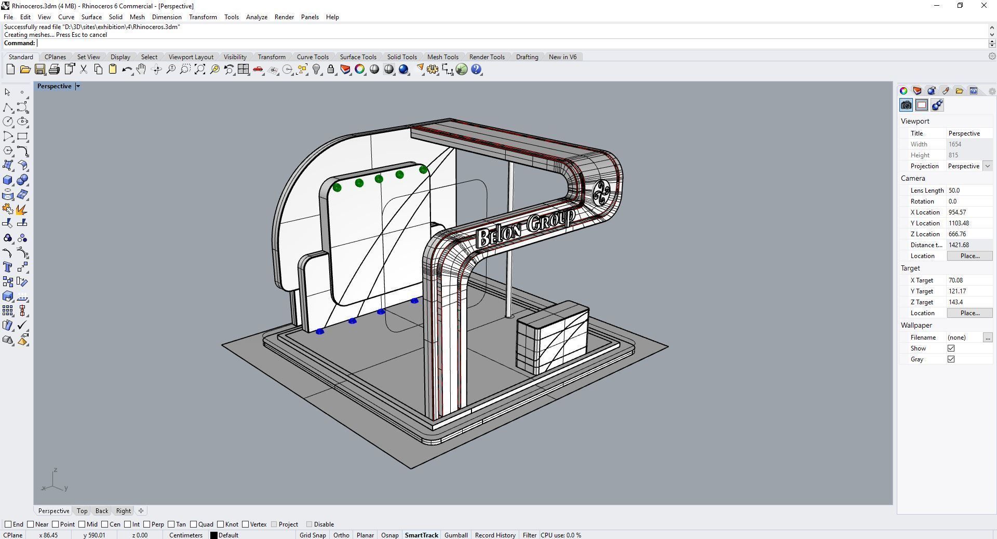Launch Grasshopper from the green icon

pyautogui.click(x=462, y=70)
